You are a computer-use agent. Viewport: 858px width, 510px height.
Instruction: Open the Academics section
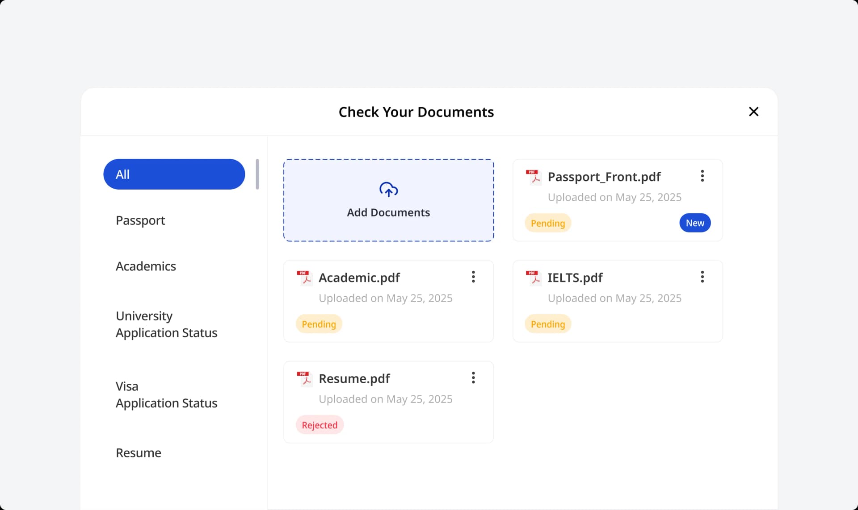coord(146,266)
